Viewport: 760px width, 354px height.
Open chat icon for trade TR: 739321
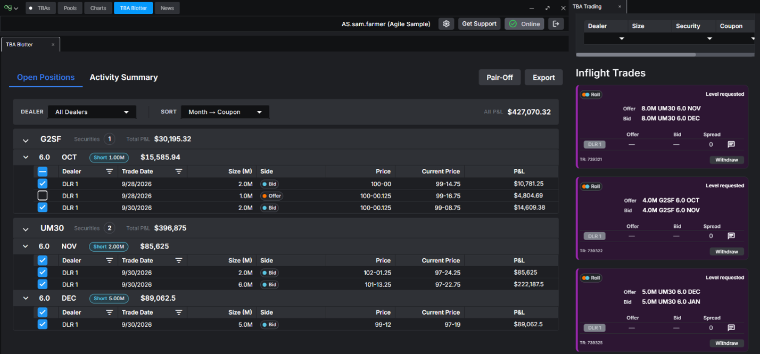(x=731, y=144)
